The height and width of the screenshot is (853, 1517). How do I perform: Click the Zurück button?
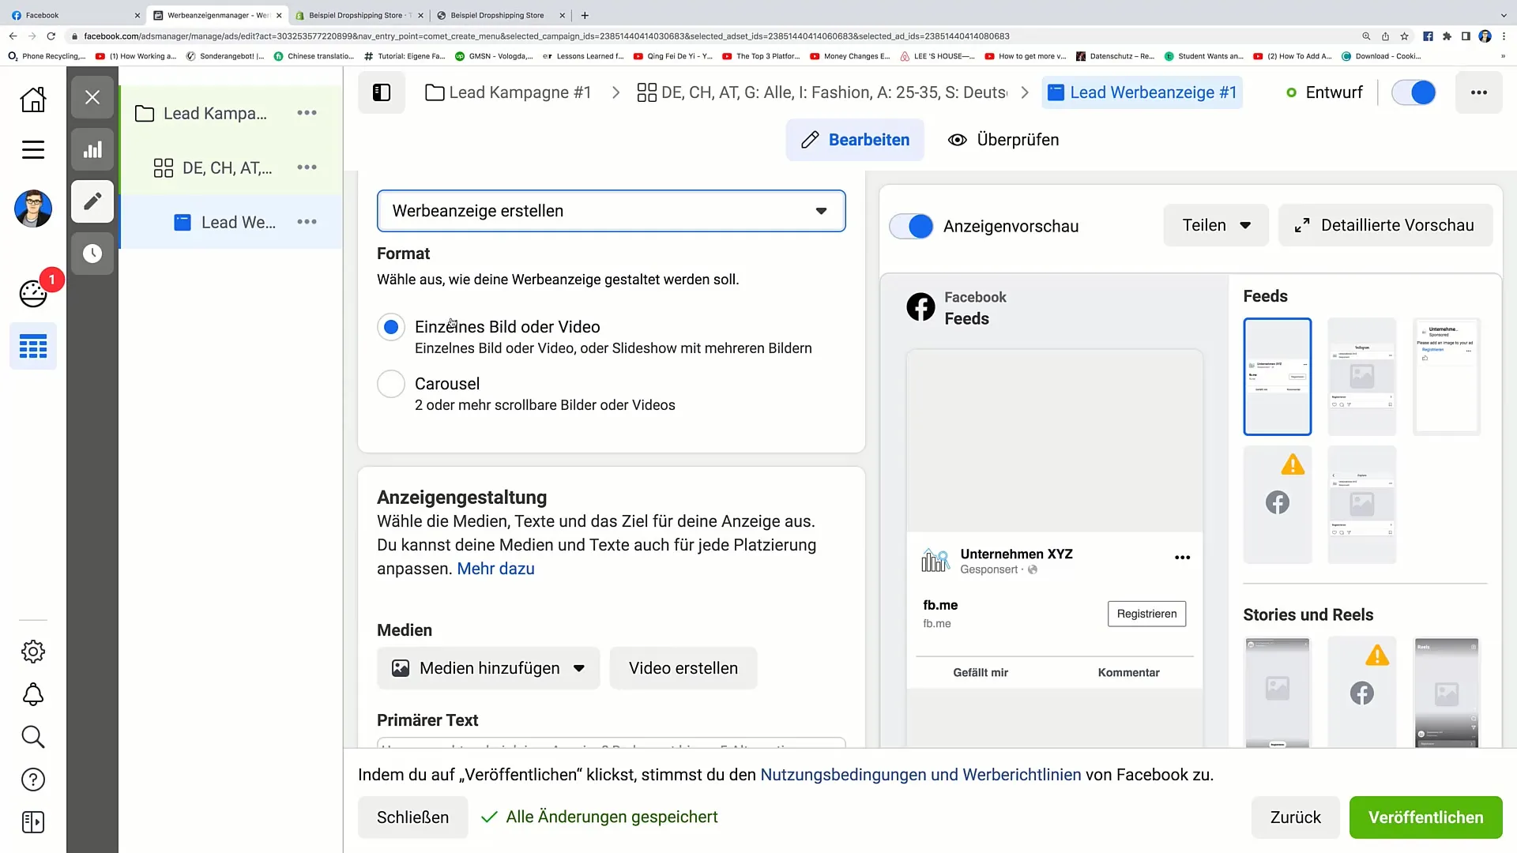[1296, 817]
